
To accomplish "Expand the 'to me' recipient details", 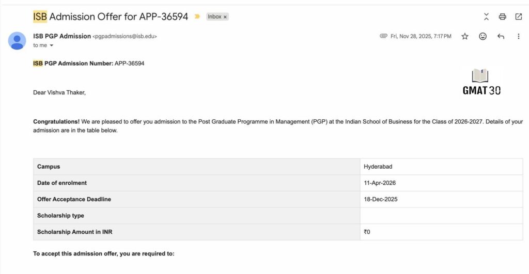I will coord(52,45).
